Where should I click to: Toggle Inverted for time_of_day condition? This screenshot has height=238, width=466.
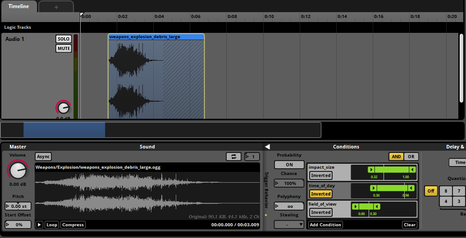320,194
